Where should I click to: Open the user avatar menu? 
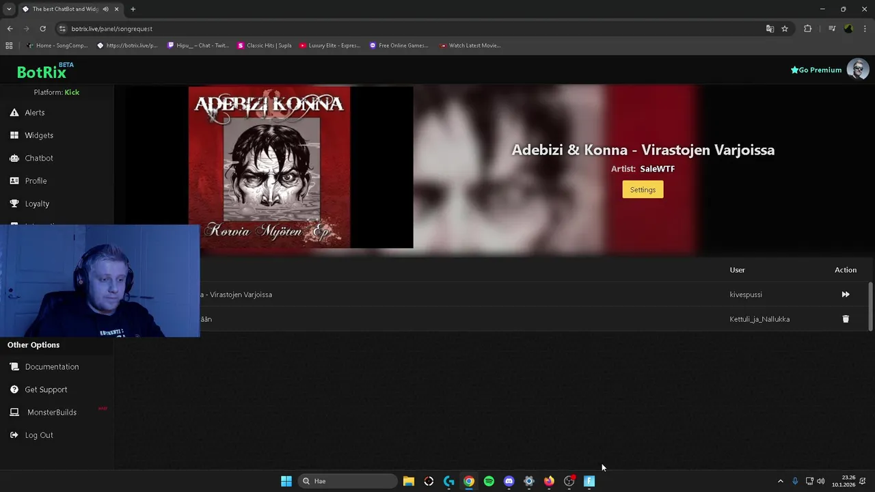[x=858, y=70]
